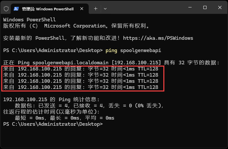Viewport: 228px width, 149px height.
Task: Click the PowerShell icon on the tab
Action: [x=16, y=8]
